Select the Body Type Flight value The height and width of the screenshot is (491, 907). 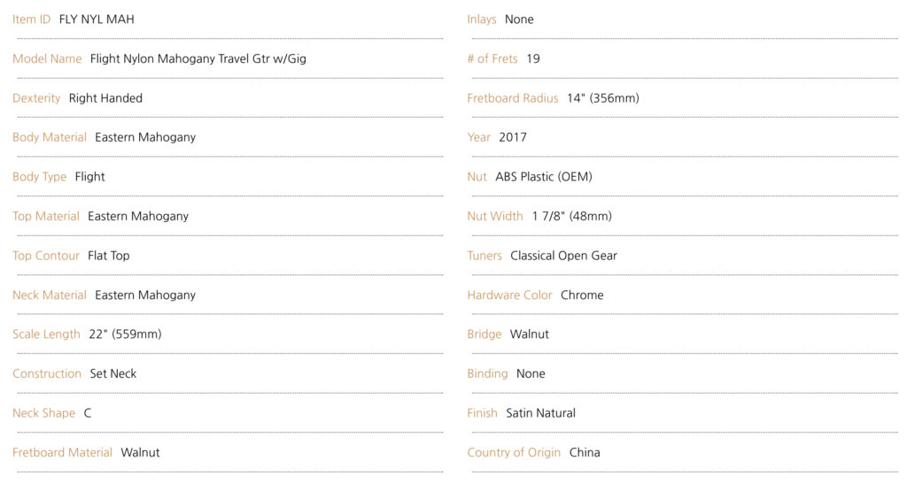click(89, 177)
